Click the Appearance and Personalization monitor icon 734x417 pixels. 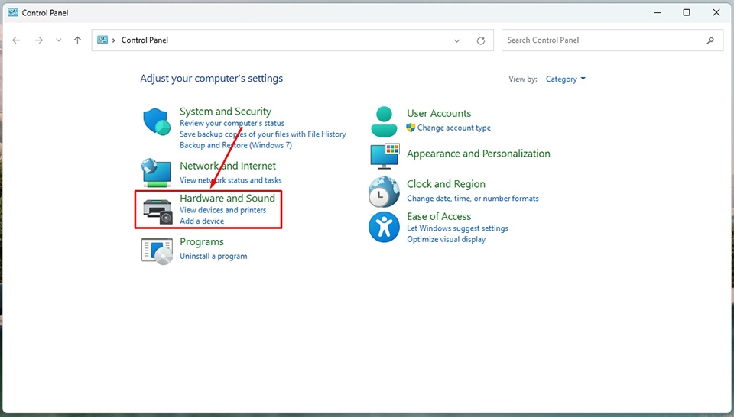[x=385, y=156]
